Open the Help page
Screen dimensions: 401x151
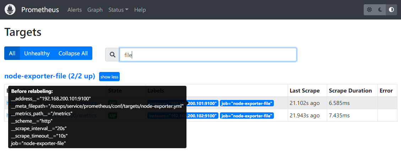(x=140, y=10)
